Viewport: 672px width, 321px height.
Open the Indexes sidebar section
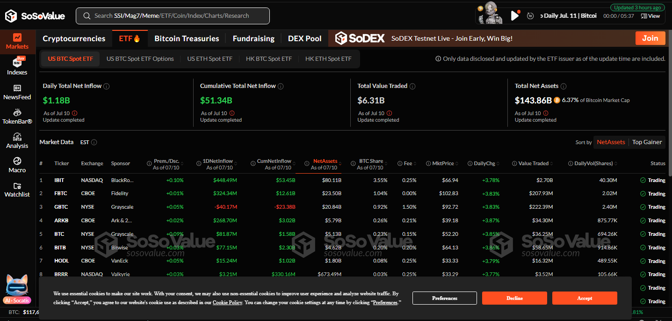point(17,66)
